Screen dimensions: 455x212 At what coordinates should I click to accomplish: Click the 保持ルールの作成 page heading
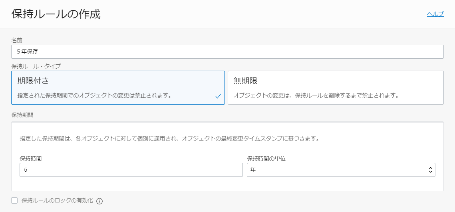click(x=56, y=14)
